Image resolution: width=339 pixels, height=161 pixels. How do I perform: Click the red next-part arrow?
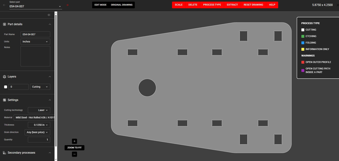click(x=67, y=5)
